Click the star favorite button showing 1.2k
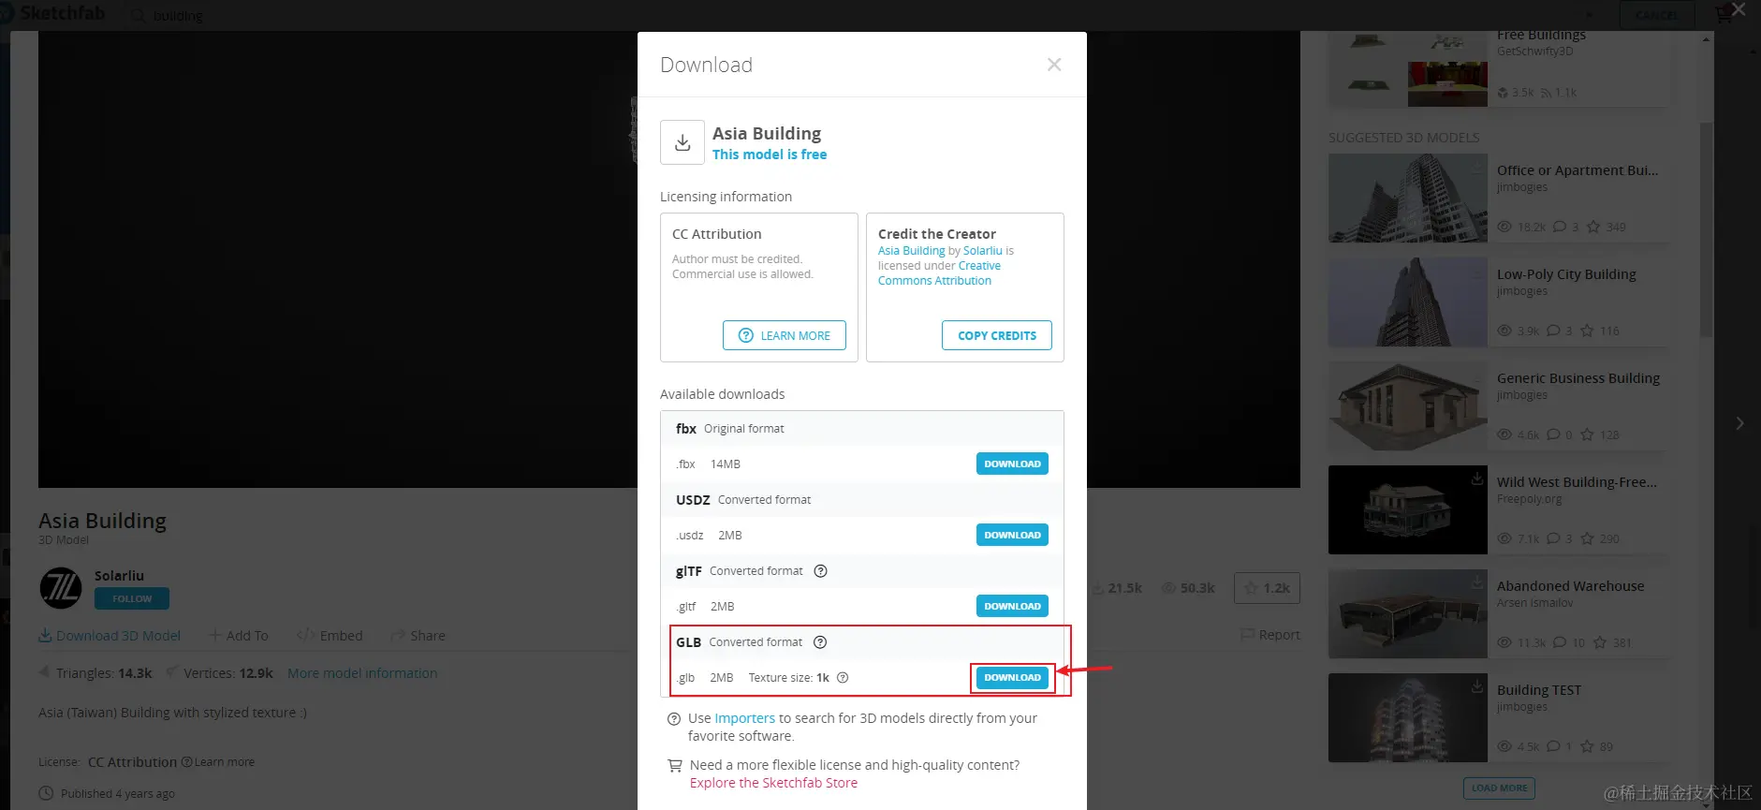The width and height of the screenshot is (1761, 810). 1267,588
